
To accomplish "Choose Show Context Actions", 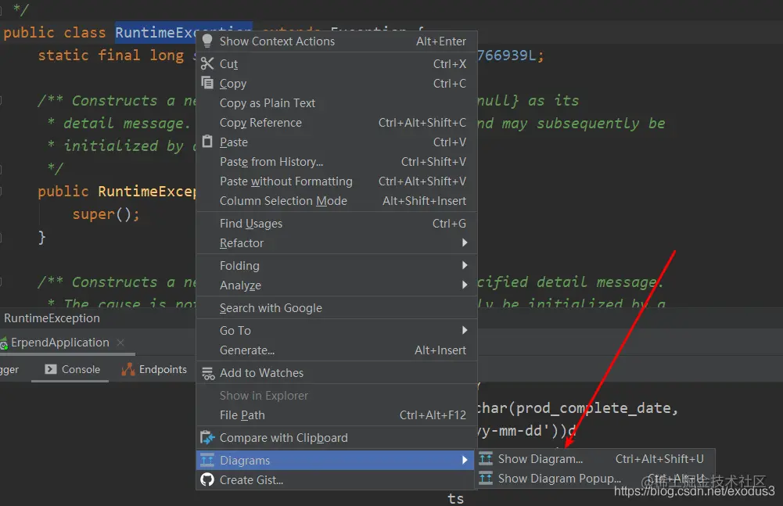I will point(337,41).
